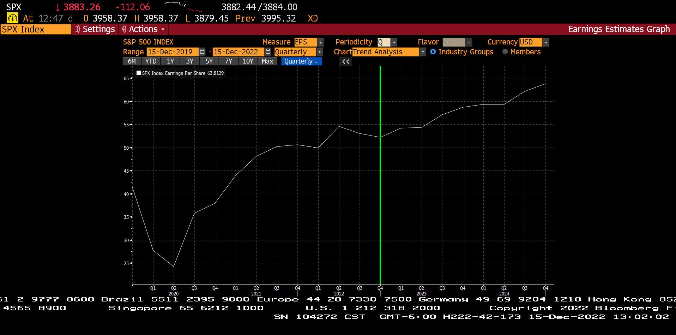Click the High value 3958.37
The height and width of the screenshot is (335, 676).
pos(161,18)
